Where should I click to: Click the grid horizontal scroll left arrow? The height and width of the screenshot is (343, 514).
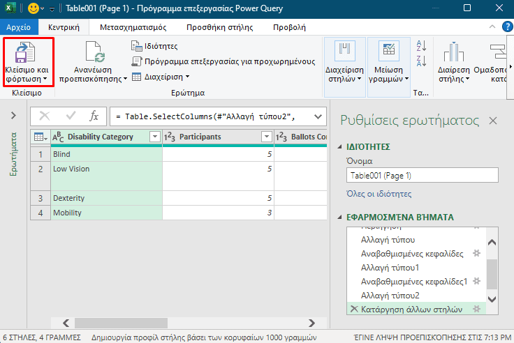click(66, 323)
